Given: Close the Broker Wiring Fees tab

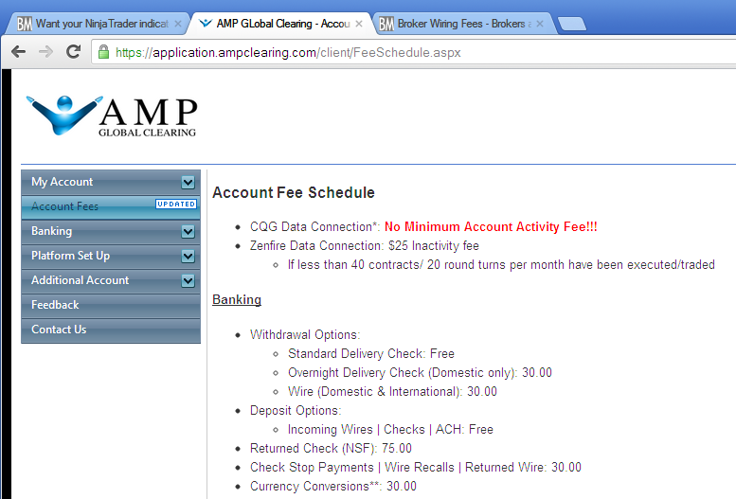Looking at the screenshot, I should coord(540,24).
